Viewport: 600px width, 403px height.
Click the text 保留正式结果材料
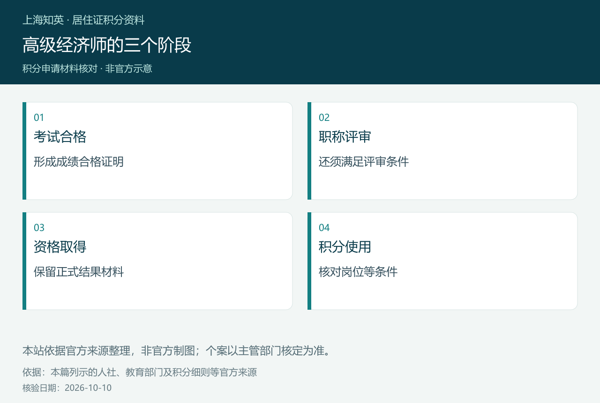coord(79,272)
